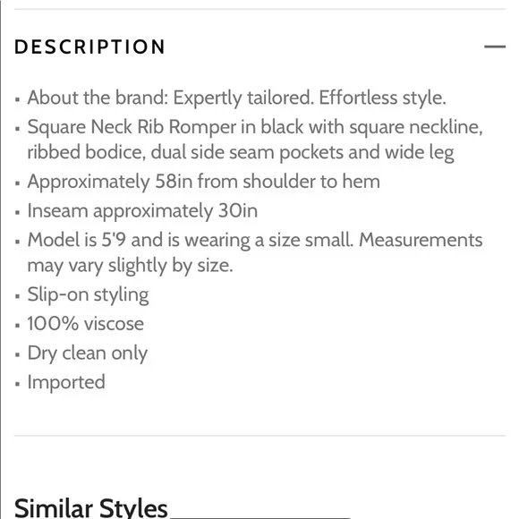Click the 'About the brand' description line
The image size is (519, 519).
(x=236, y=98)
